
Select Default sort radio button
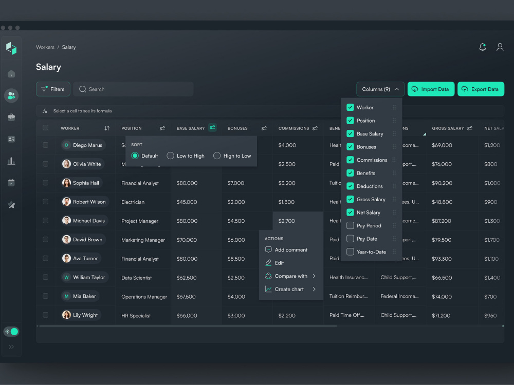point(135,156)
